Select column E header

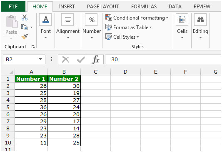pos(156,72)
